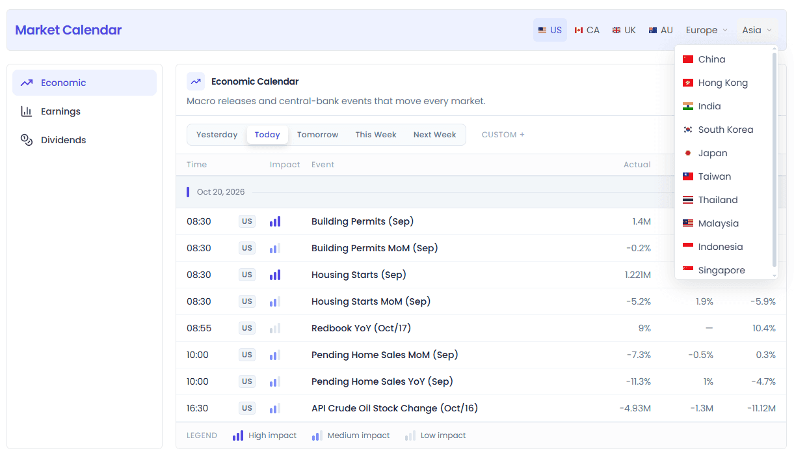Viewport: 794px width, 455px height.
Task: Click the Market Calendar title
Action: tap(68, 30)
